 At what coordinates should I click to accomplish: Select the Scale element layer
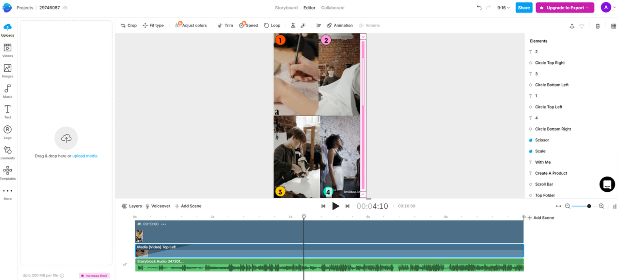[x=540, y=151]
